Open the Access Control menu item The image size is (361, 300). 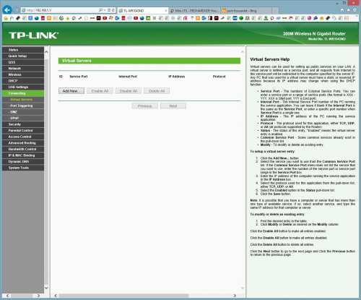(23, 137)
